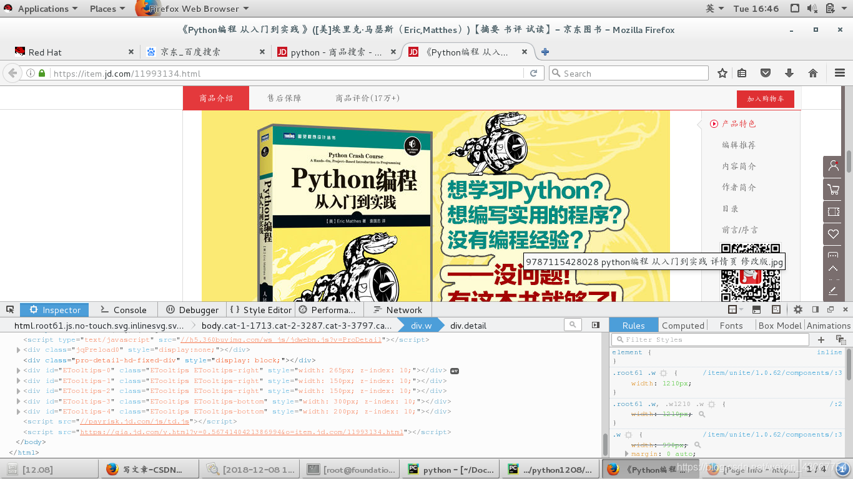Collapse the inspector sidebar pane
This screenshot has height=479, width=853.
(596, 325)
